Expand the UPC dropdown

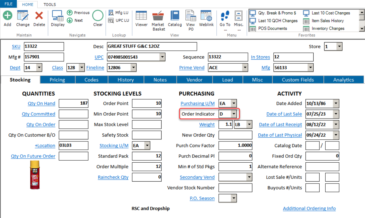(x=162, y=57)
